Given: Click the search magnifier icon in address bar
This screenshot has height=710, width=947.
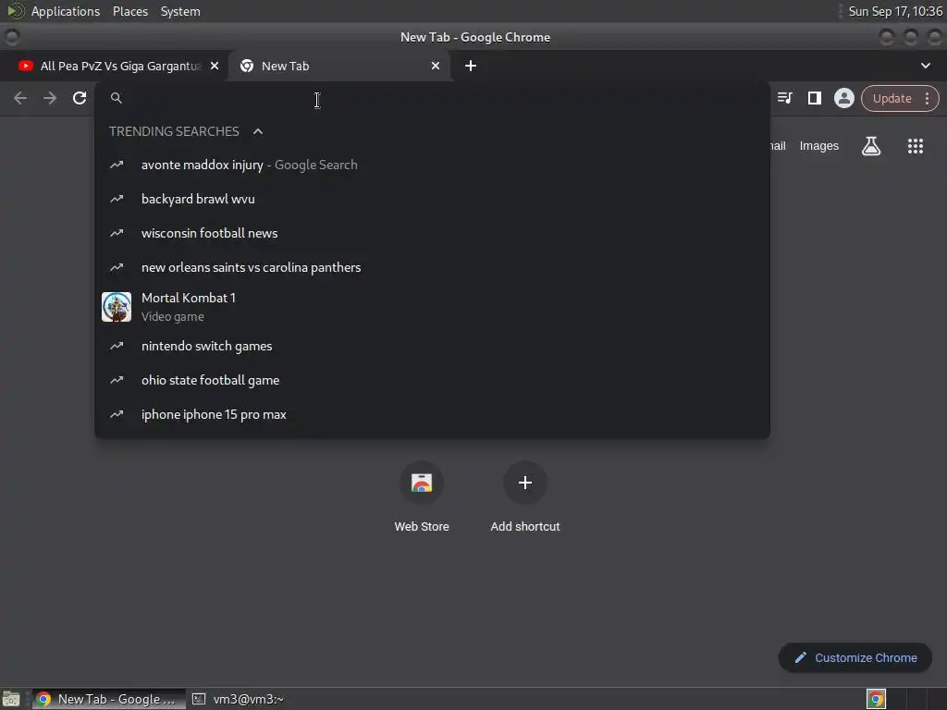Looking at the screenshot, I should (x=117, y=98).
